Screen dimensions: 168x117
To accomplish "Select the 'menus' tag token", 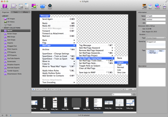I will 152,51.
